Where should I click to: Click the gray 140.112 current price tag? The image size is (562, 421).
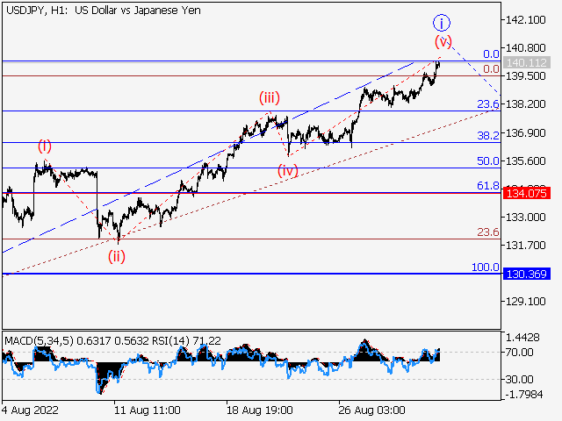[x=527, y=62]
